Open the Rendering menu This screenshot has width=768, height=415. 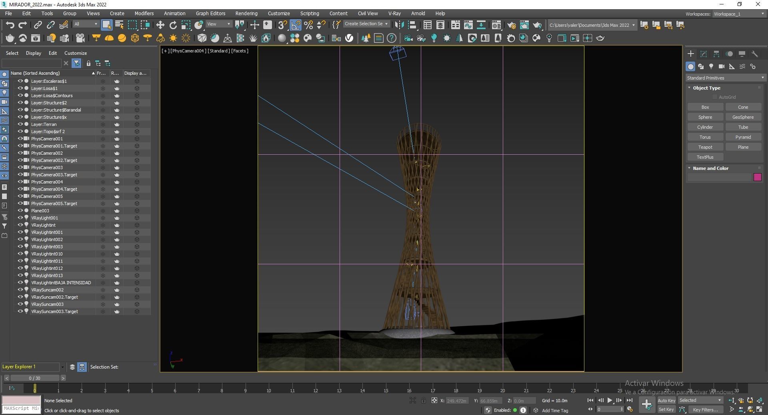click(246, 13)
